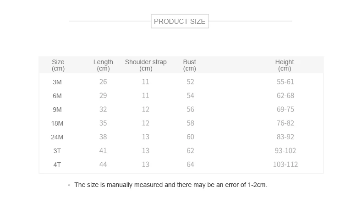The image size is (362, 198).
Task: Click the 83-92 height value
Action: (x=285, y=137)
